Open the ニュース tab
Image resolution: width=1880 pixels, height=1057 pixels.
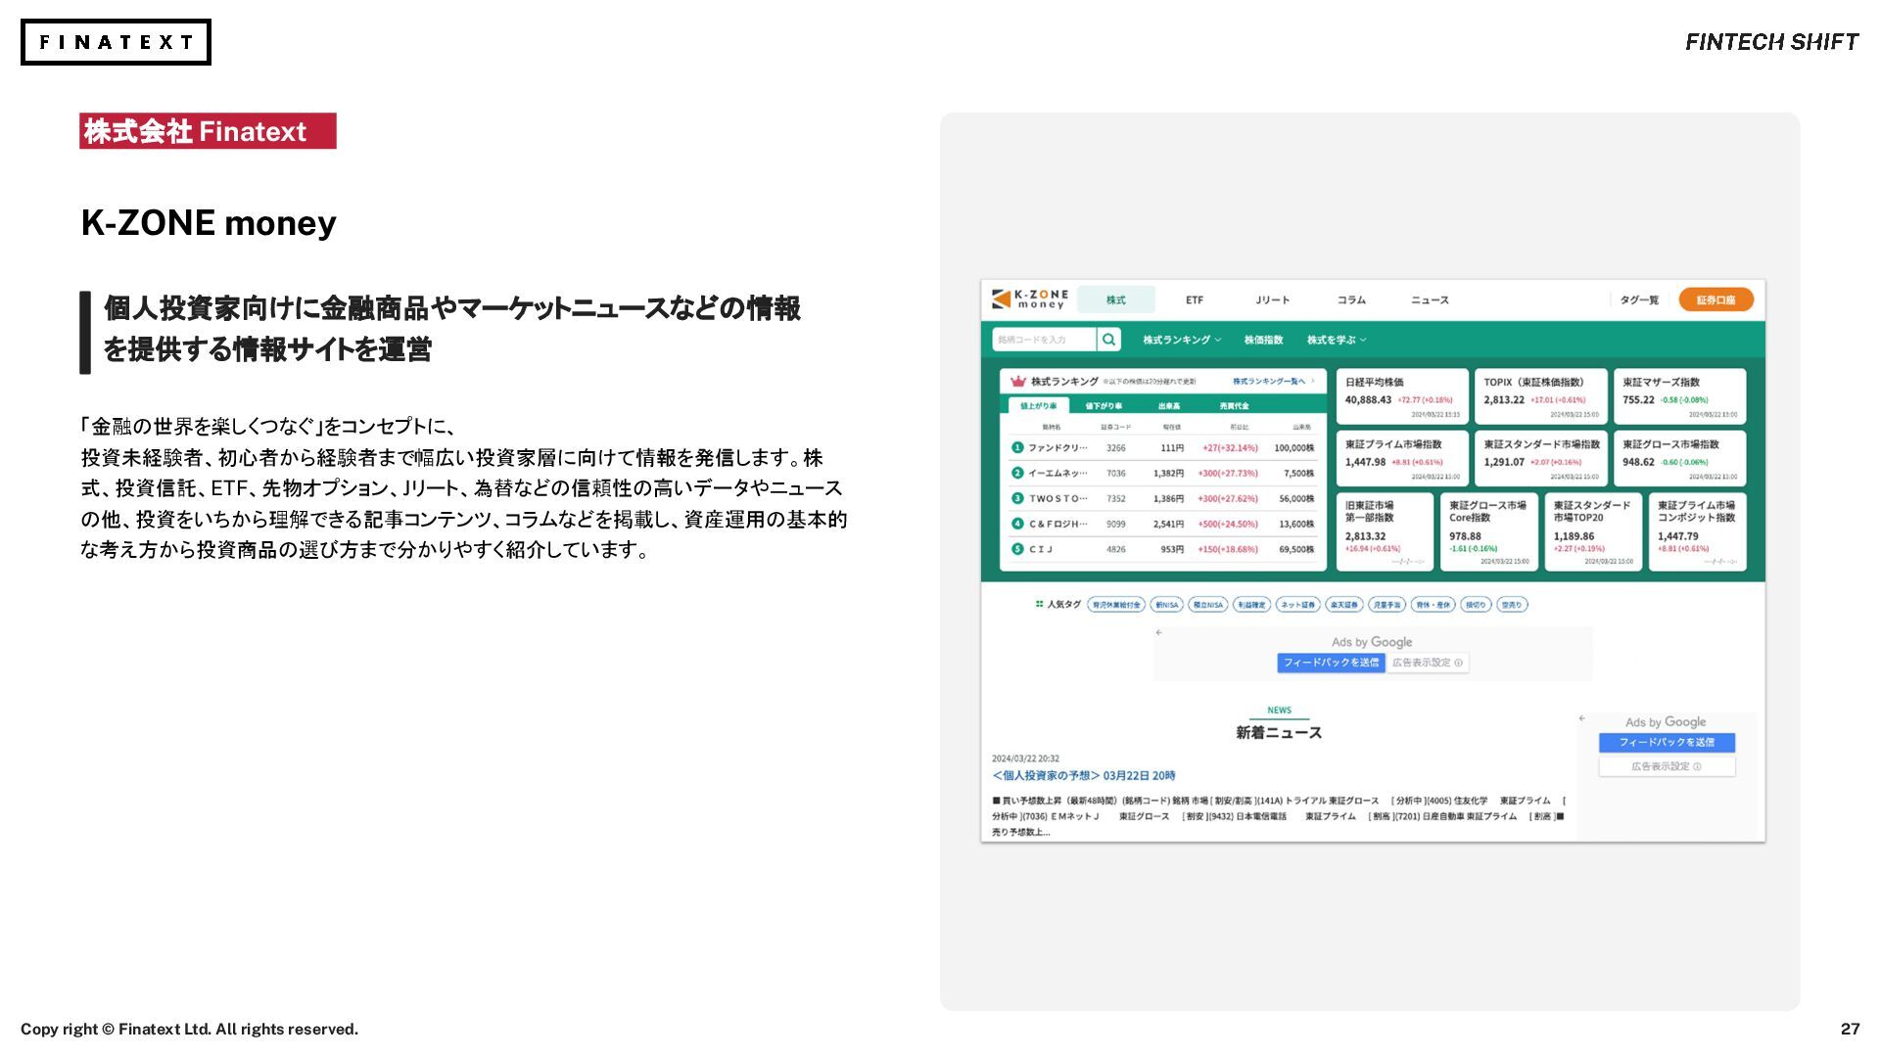pyautogui.click(x=1430, y=299)
